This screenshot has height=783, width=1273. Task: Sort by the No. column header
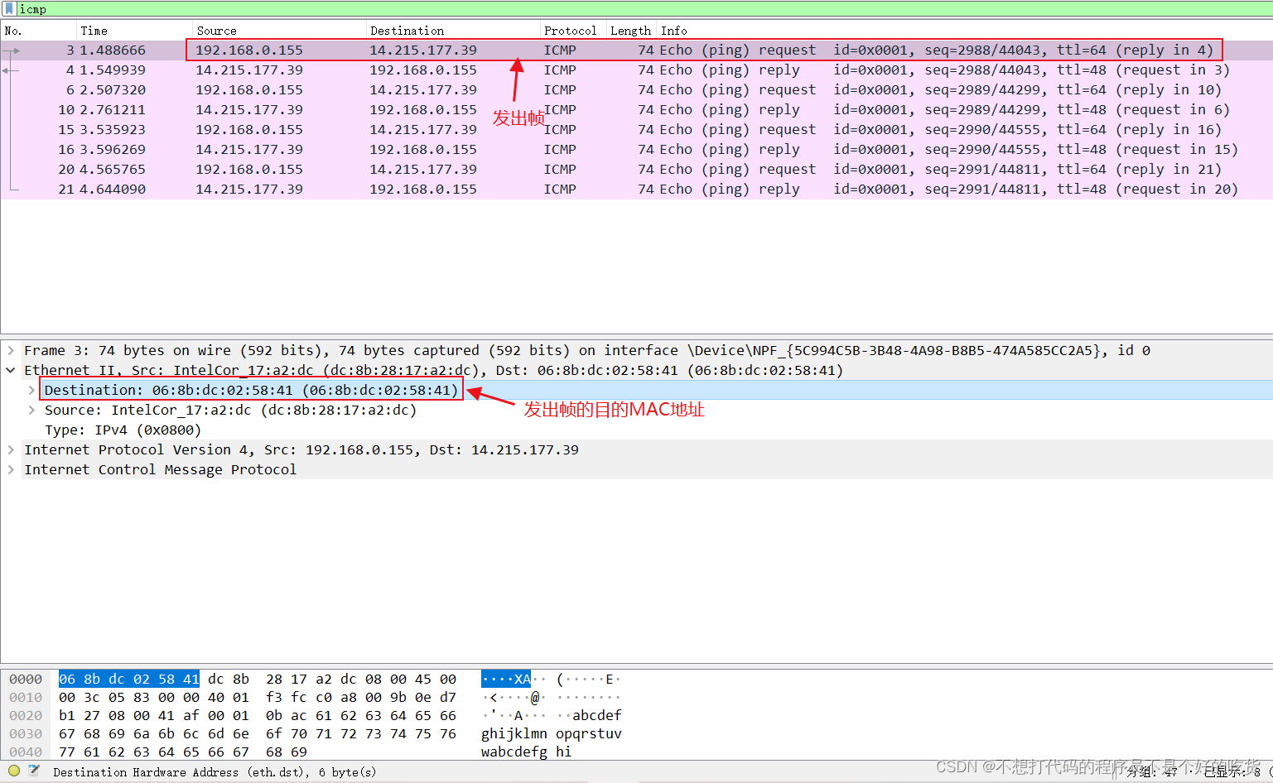point(38,31)
